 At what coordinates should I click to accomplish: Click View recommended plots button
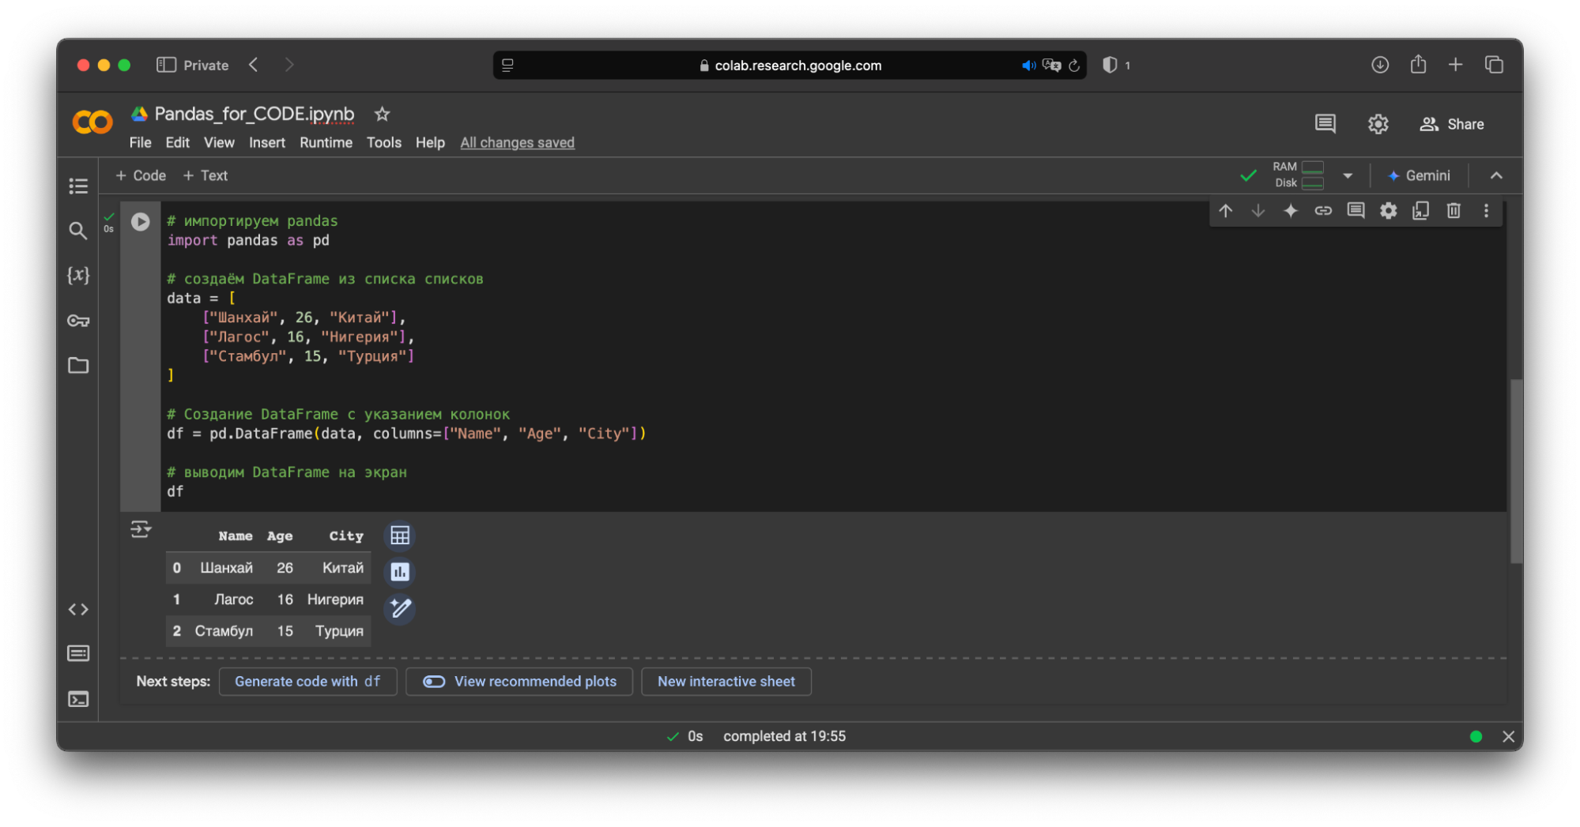point(519,682)
